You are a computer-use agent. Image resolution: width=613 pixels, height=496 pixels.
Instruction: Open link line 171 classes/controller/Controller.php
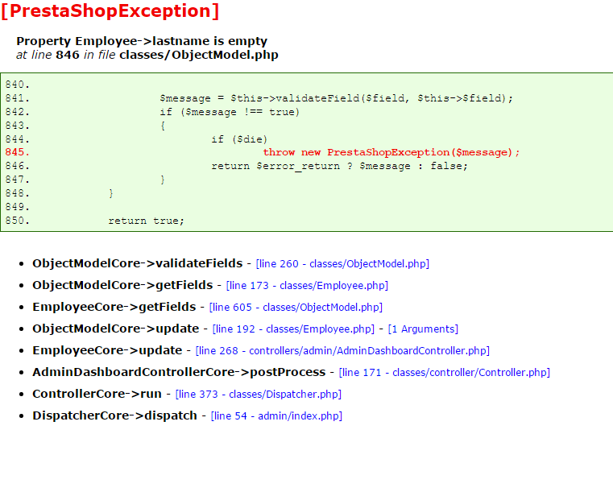click(445, 373)
